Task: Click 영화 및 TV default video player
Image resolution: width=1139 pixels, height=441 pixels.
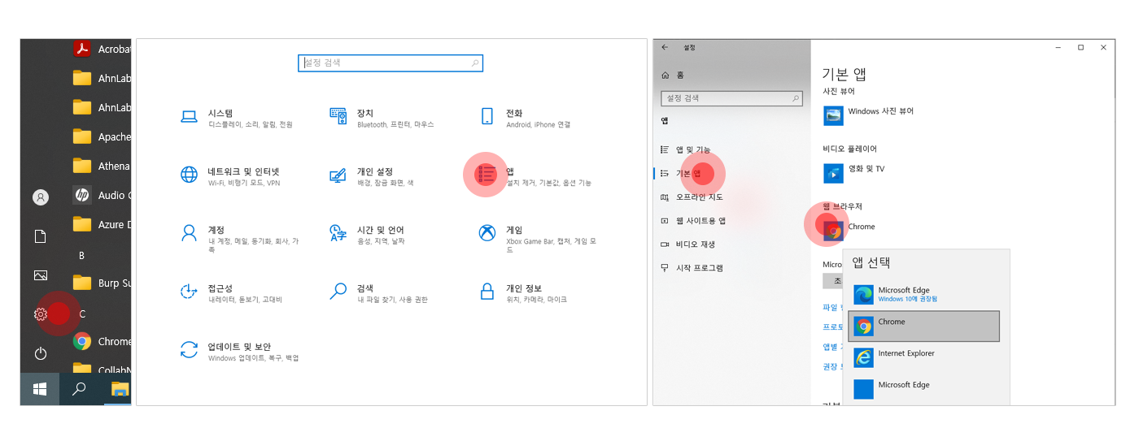Action: (x=854, y=172)
